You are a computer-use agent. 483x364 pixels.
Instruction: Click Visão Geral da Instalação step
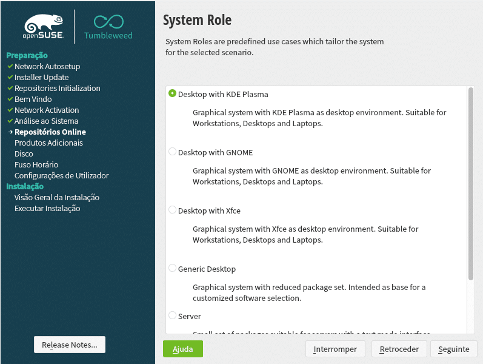click(57, 197)
